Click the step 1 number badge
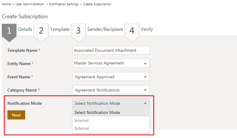 (x=9, y=31)
